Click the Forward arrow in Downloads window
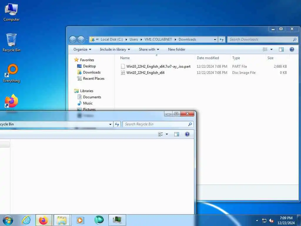301x226 pixels. point(81,40)
